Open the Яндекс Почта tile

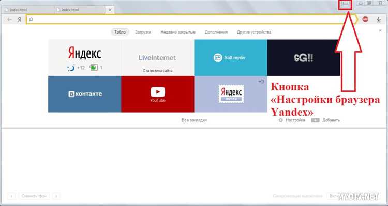(x=231, y=94)
